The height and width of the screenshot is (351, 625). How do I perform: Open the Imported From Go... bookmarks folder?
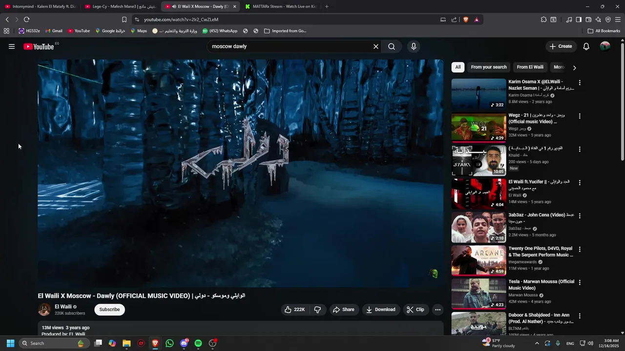tap(285, 31)
